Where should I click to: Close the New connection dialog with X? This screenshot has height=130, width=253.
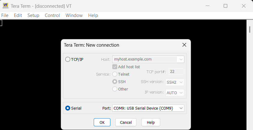(184, 45)
